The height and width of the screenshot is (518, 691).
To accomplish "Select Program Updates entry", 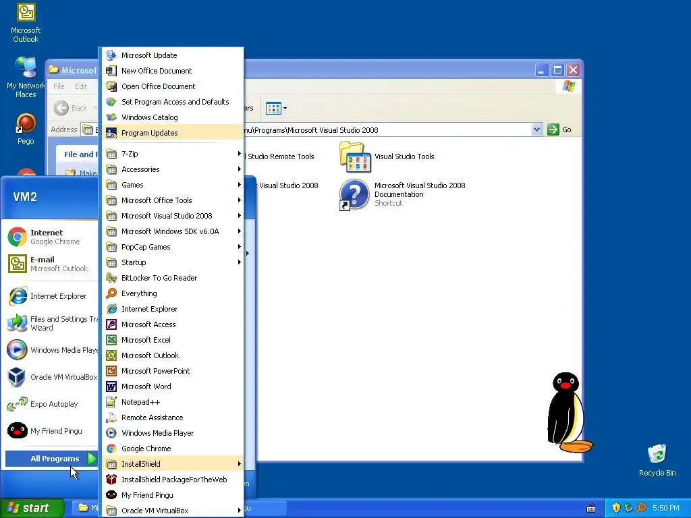I will (173, 133).
